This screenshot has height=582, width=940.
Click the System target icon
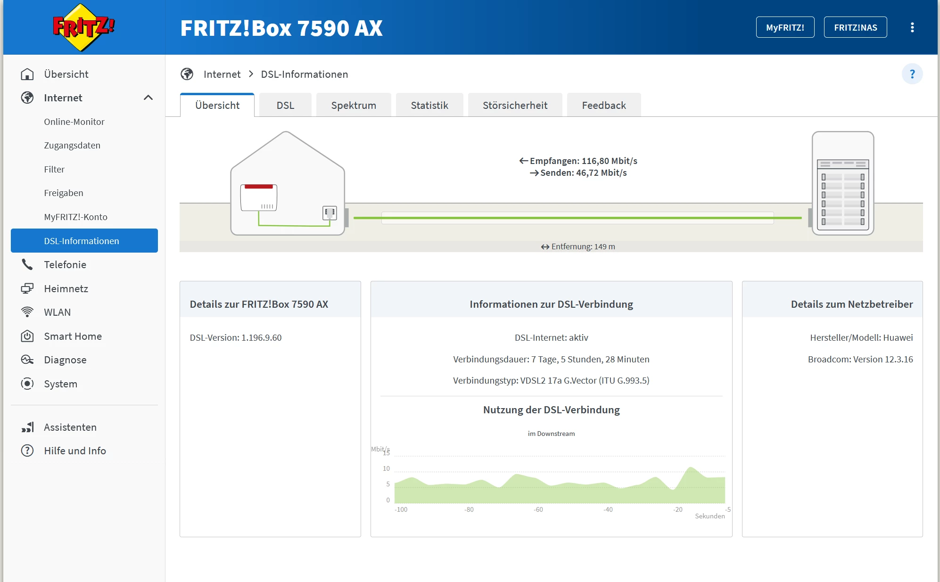point(27,384)
